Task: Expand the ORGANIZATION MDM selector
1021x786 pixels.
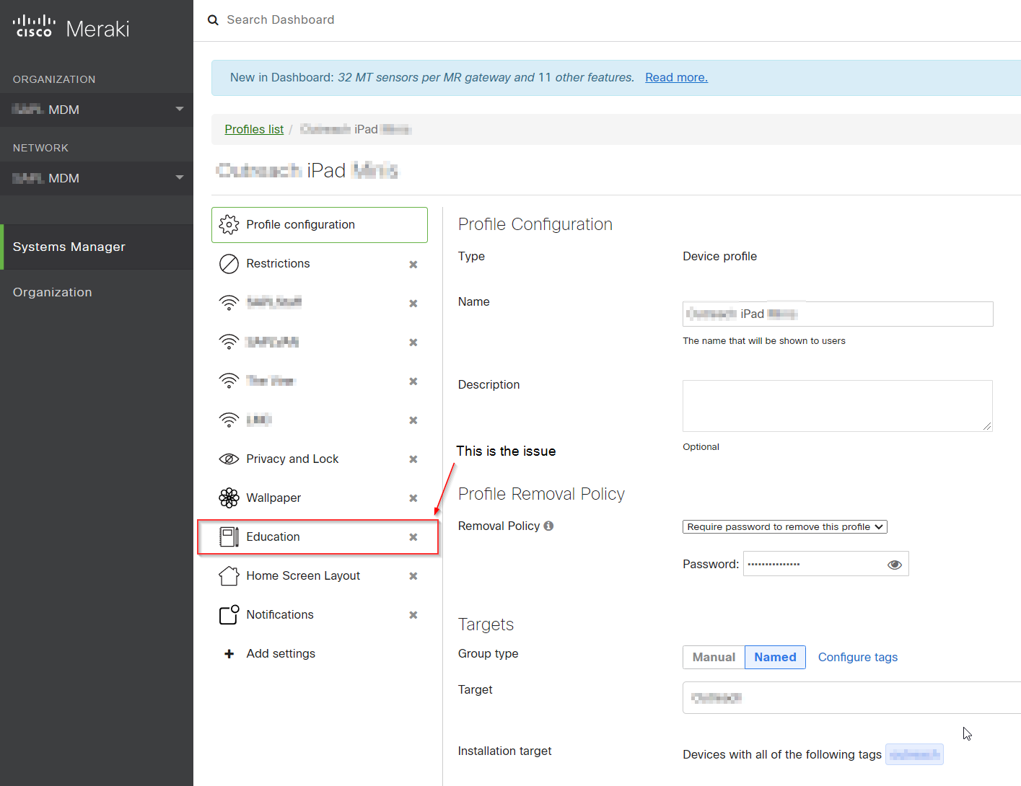Action: (x=97, y=110)
